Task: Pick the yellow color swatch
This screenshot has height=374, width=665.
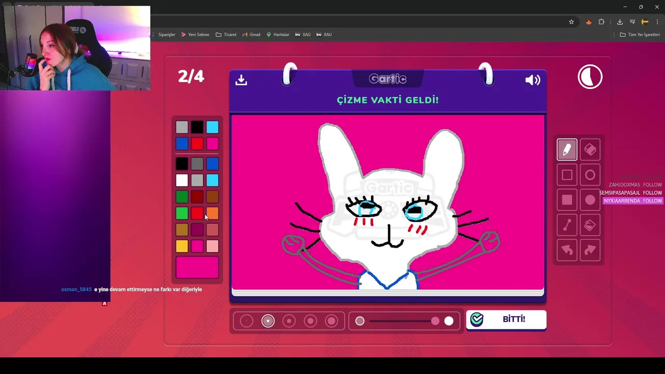Action: pos(182,246)
